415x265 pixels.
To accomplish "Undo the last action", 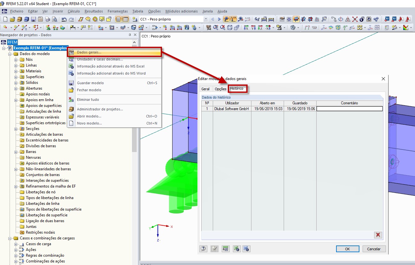I will click(64, 19).
